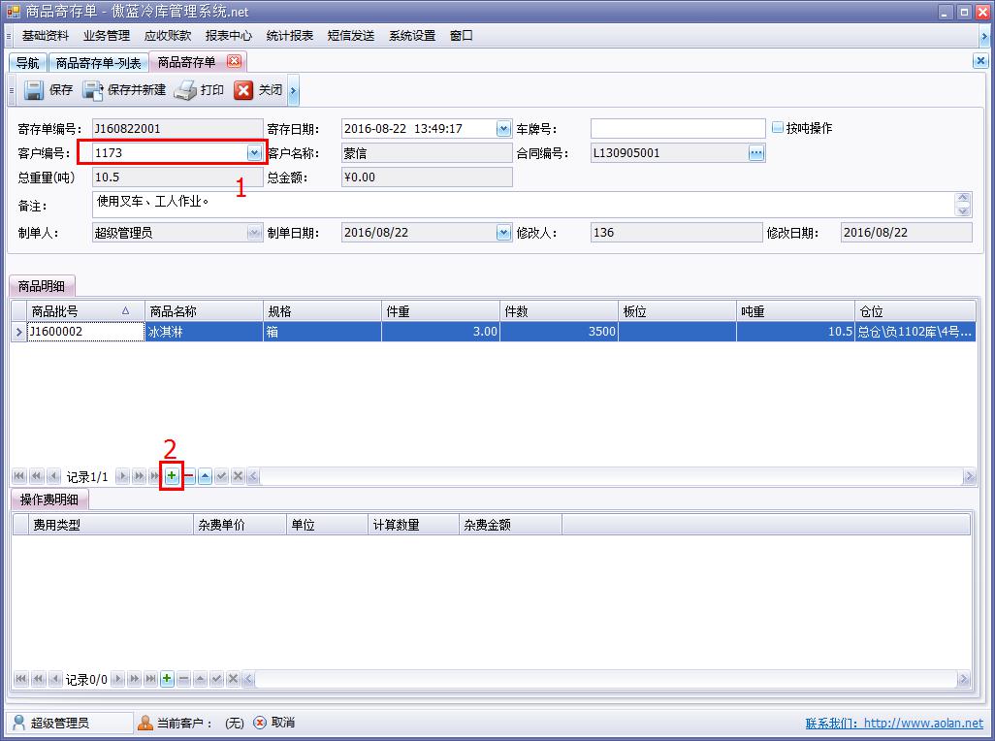995x741 pixels.
Task: Click the 车牌号 input field
Action: point(677,129)
